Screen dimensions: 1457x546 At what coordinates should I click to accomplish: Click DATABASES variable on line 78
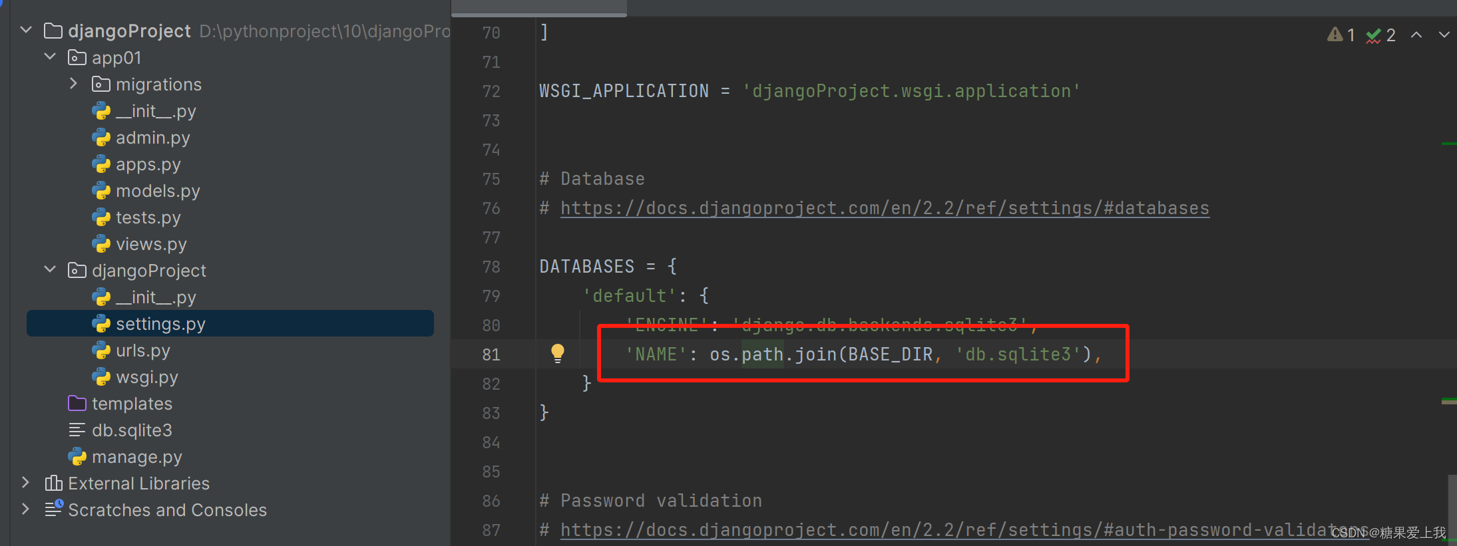[x=586, y=267]
